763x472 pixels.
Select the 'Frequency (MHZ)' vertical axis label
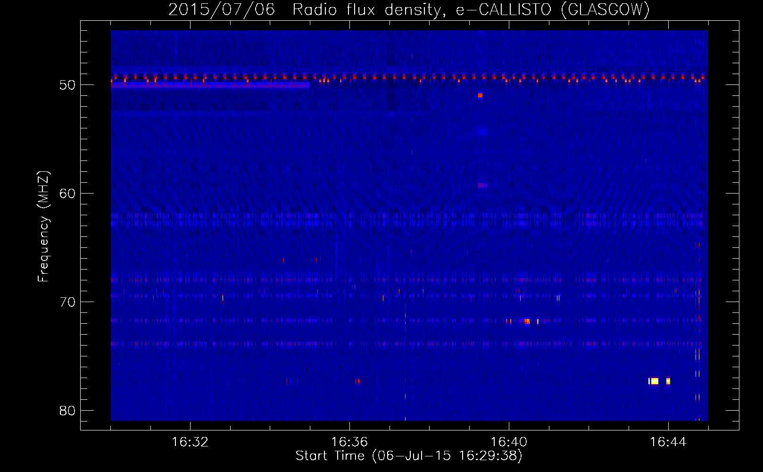(x=43, y=227)
